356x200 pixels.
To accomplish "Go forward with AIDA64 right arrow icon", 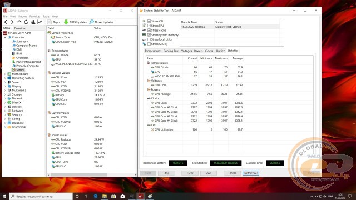I will (x=12, y=22).
